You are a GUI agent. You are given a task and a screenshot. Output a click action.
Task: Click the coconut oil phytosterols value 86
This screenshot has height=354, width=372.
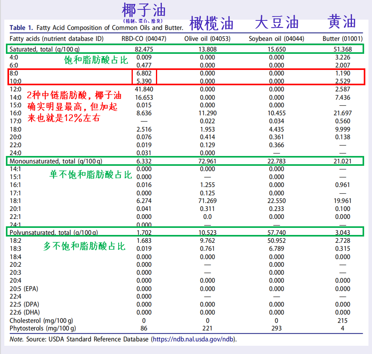(144, 328)
